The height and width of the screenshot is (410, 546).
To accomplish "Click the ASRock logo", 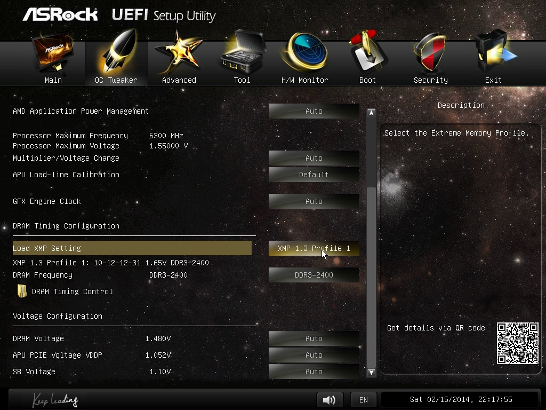I will (60, 14).
